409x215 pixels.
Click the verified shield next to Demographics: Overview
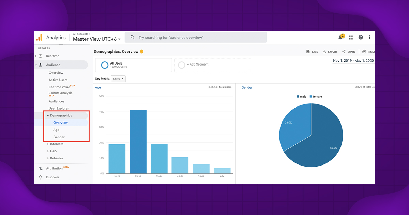(x=141, y=52)
